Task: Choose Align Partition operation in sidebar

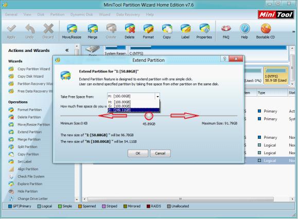Action: 24,169
